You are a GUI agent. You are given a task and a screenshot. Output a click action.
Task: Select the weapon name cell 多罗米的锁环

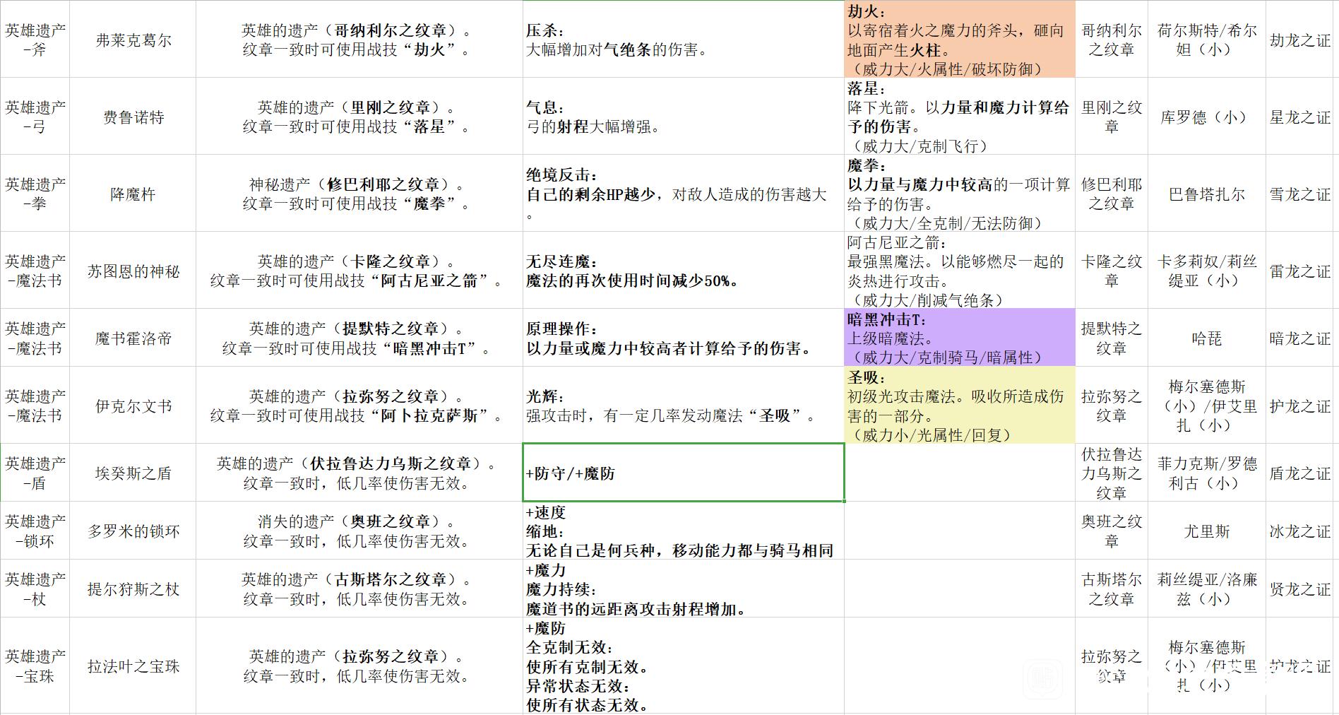pos(133,531)
